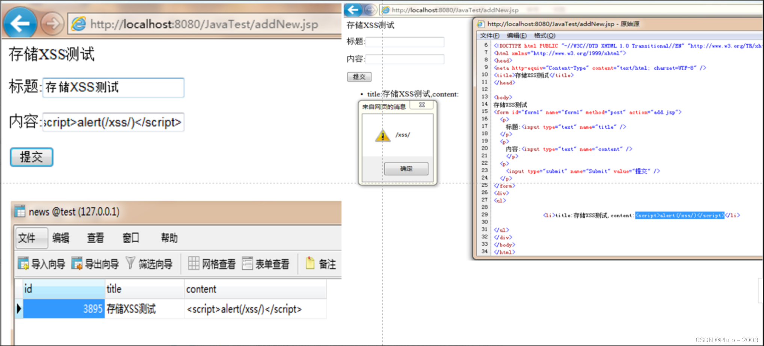Open 筛选向导 filter wizard
Viewport: 764px width, 346px height.
point(149,264)
